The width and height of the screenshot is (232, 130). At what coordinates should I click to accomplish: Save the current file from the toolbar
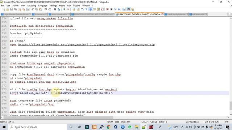(12, 9)
